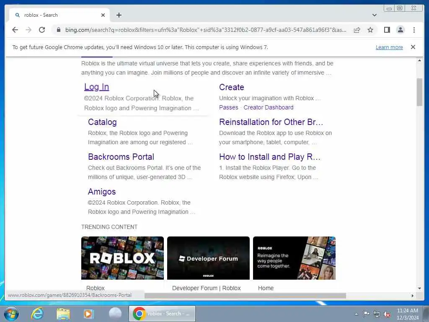Bookmark this page with the star icon
Image resolution: width=429 pixels, height=322 pixels.
point(370,30)
